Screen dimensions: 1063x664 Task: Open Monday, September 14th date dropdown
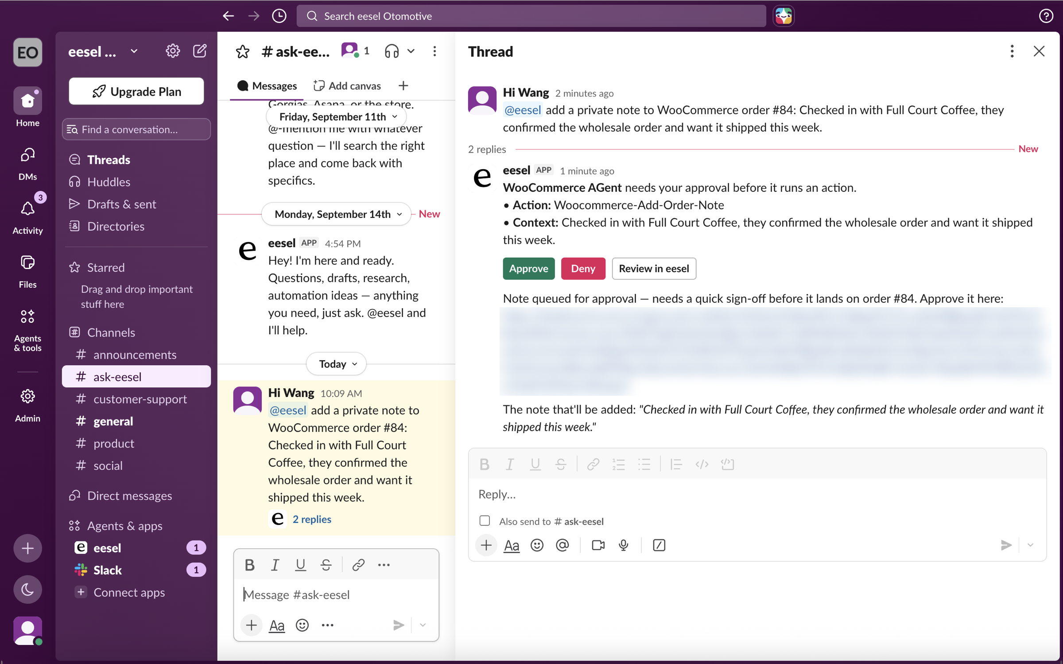pos(337,214)
